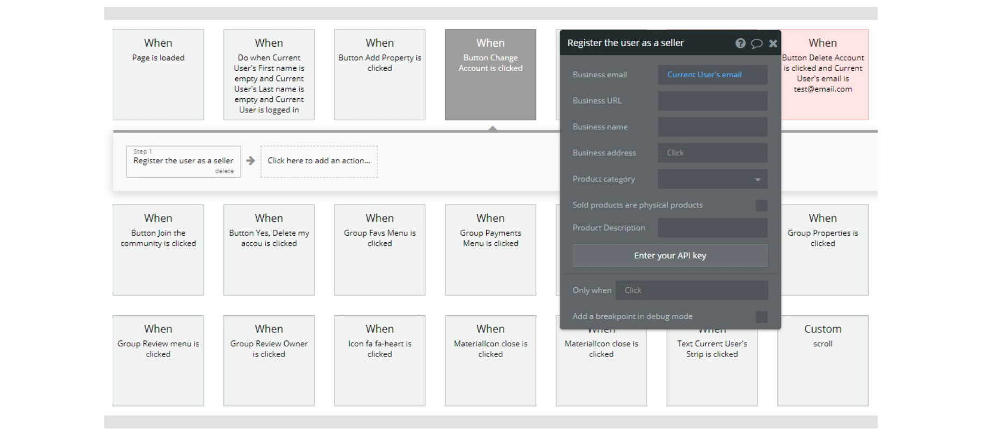Open the help question mark icon
Image resolution: width=983 pixels, height=436 pixels.
click(740, 43)
